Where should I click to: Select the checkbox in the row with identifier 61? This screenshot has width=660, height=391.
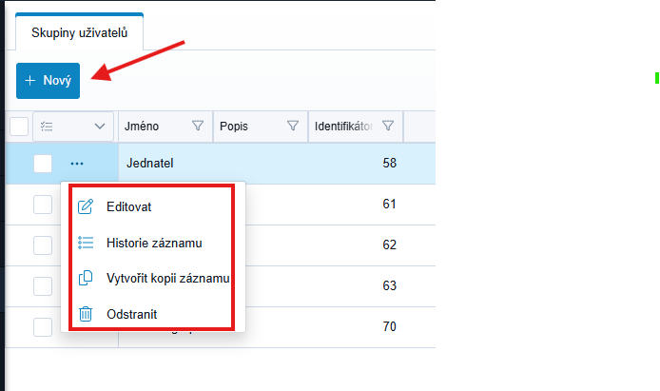click(x=43, y=205)
